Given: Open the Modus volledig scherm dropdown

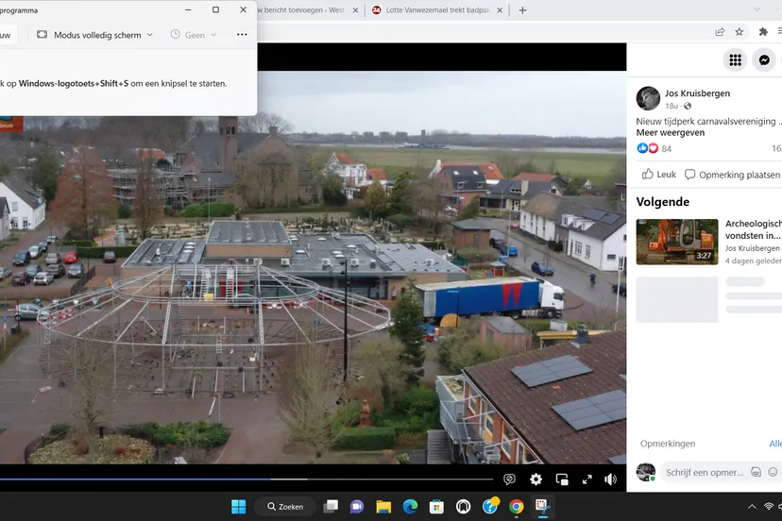Looking at the screenshot, I should (94, 35).
